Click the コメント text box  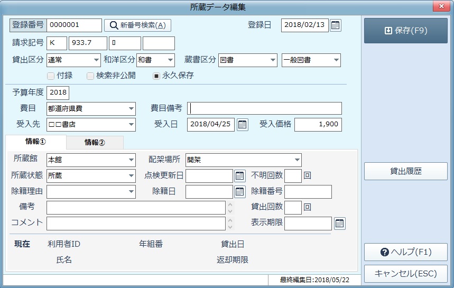(136, 224)
